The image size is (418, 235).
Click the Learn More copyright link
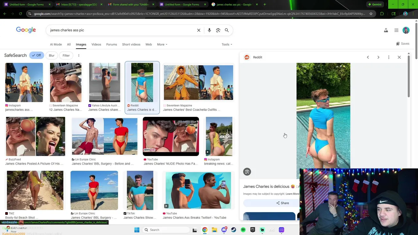(292, 194)
